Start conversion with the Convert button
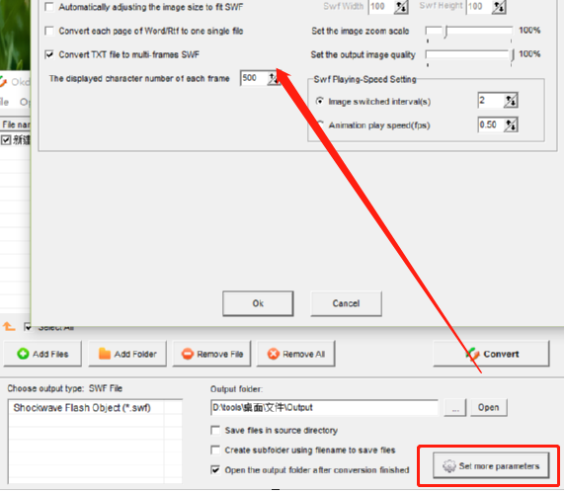566x493 pixels. [491, 354]
